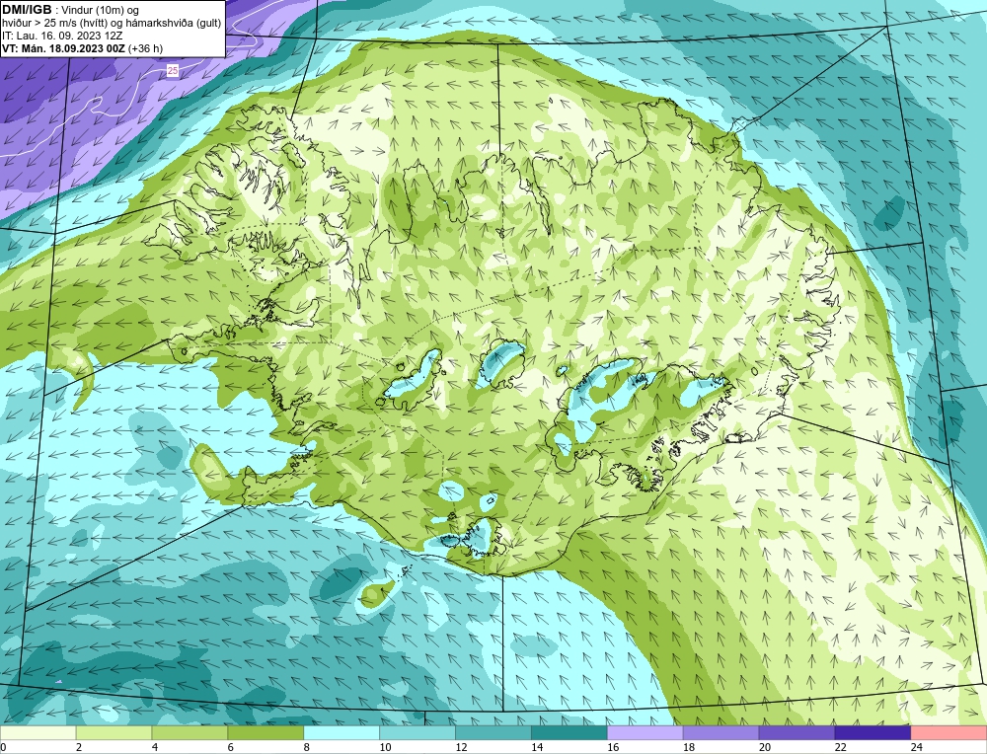This screenshot has height=754, width=987.
Task: Click the "Vindur (10m) og" header text
Action: pos(102,11)
